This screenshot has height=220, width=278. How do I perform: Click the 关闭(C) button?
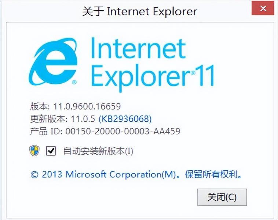[x=222, y=197]
